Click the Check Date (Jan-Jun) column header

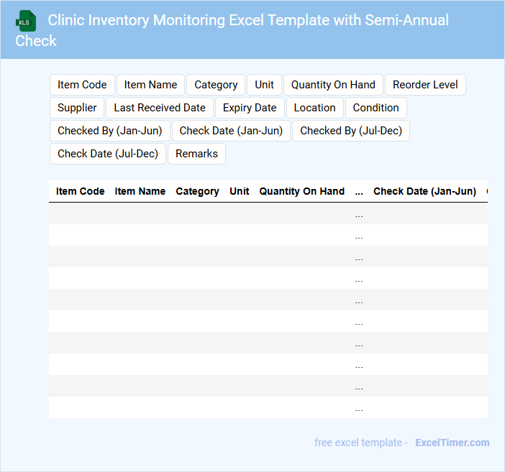pyautogui.click(x=424, y=191)
